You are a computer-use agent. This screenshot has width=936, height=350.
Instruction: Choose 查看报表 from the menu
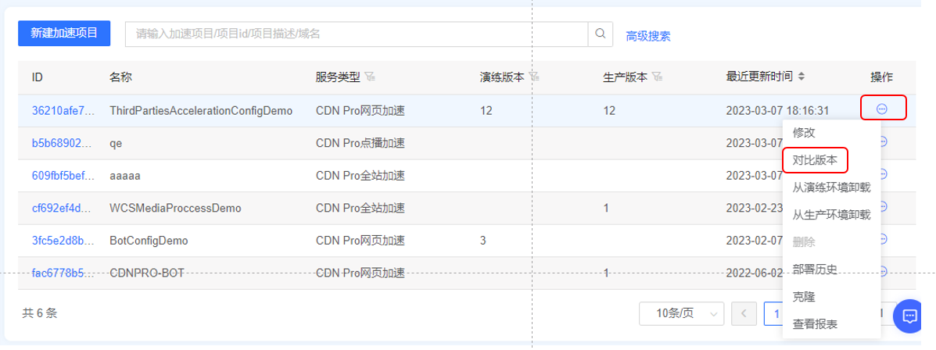coord(815,324)
